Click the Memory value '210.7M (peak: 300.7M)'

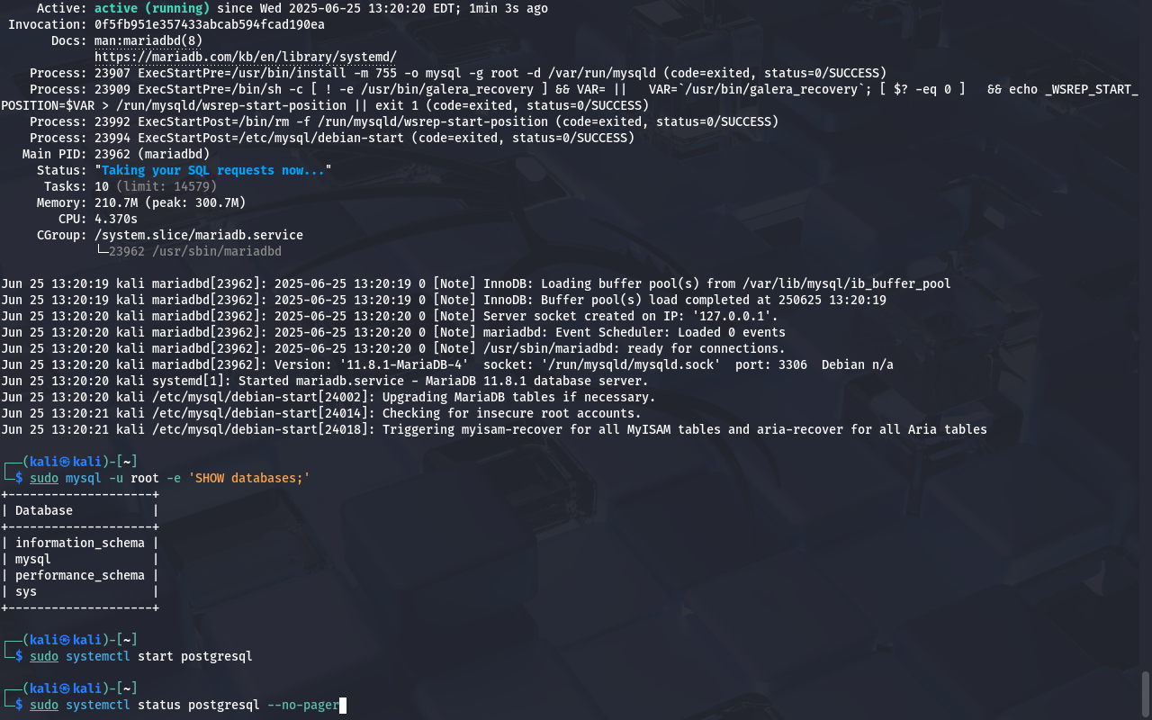(x=170, y=202)
